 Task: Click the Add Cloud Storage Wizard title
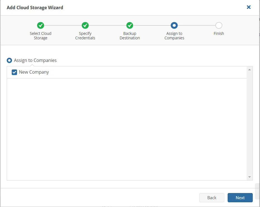pyautogui.click(x=35, y=8)
